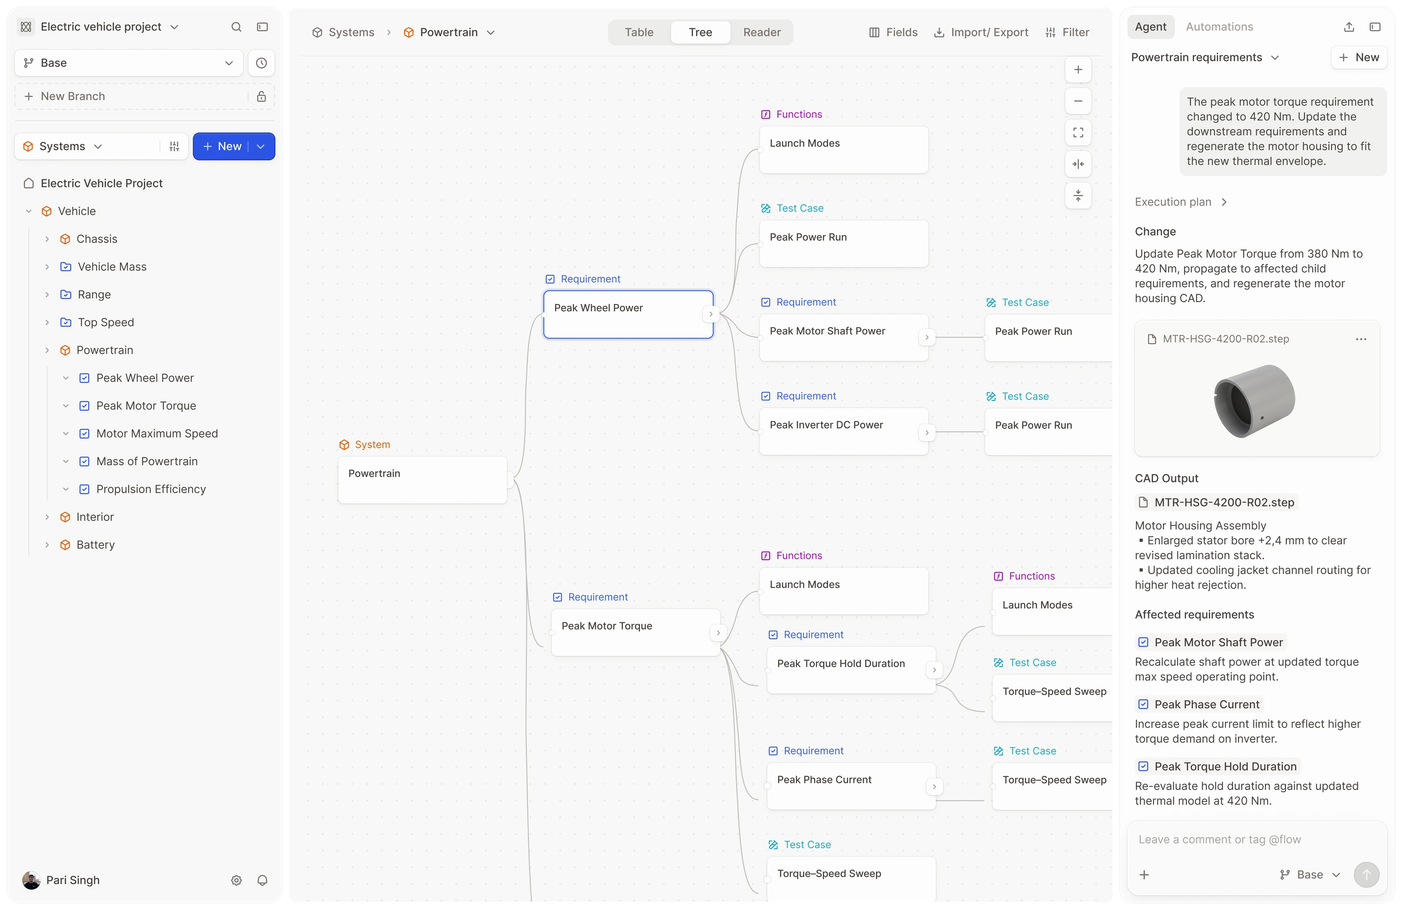This screenshot has height=910, width=1402.
Task: Expand the Interior tree node
Action: coord(47,518)
